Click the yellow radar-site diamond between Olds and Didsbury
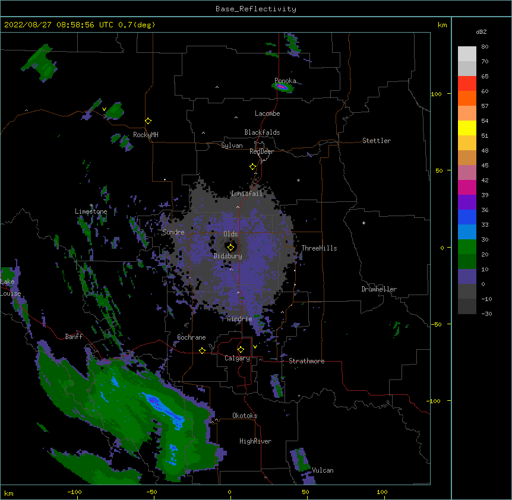The width and height of the screenshot is (512, 500). [x=230, y=248]
